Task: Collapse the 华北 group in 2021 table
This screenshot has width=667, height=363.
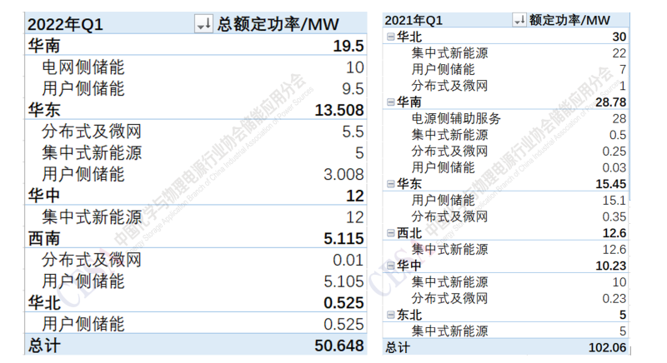Action: (390, 37)
